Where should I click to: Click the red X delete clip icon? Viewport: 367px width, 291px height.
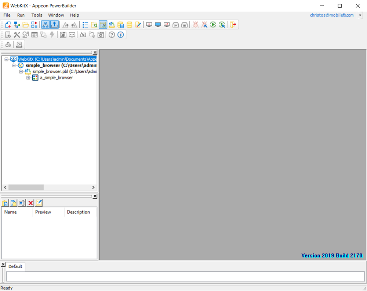[30, 203]
